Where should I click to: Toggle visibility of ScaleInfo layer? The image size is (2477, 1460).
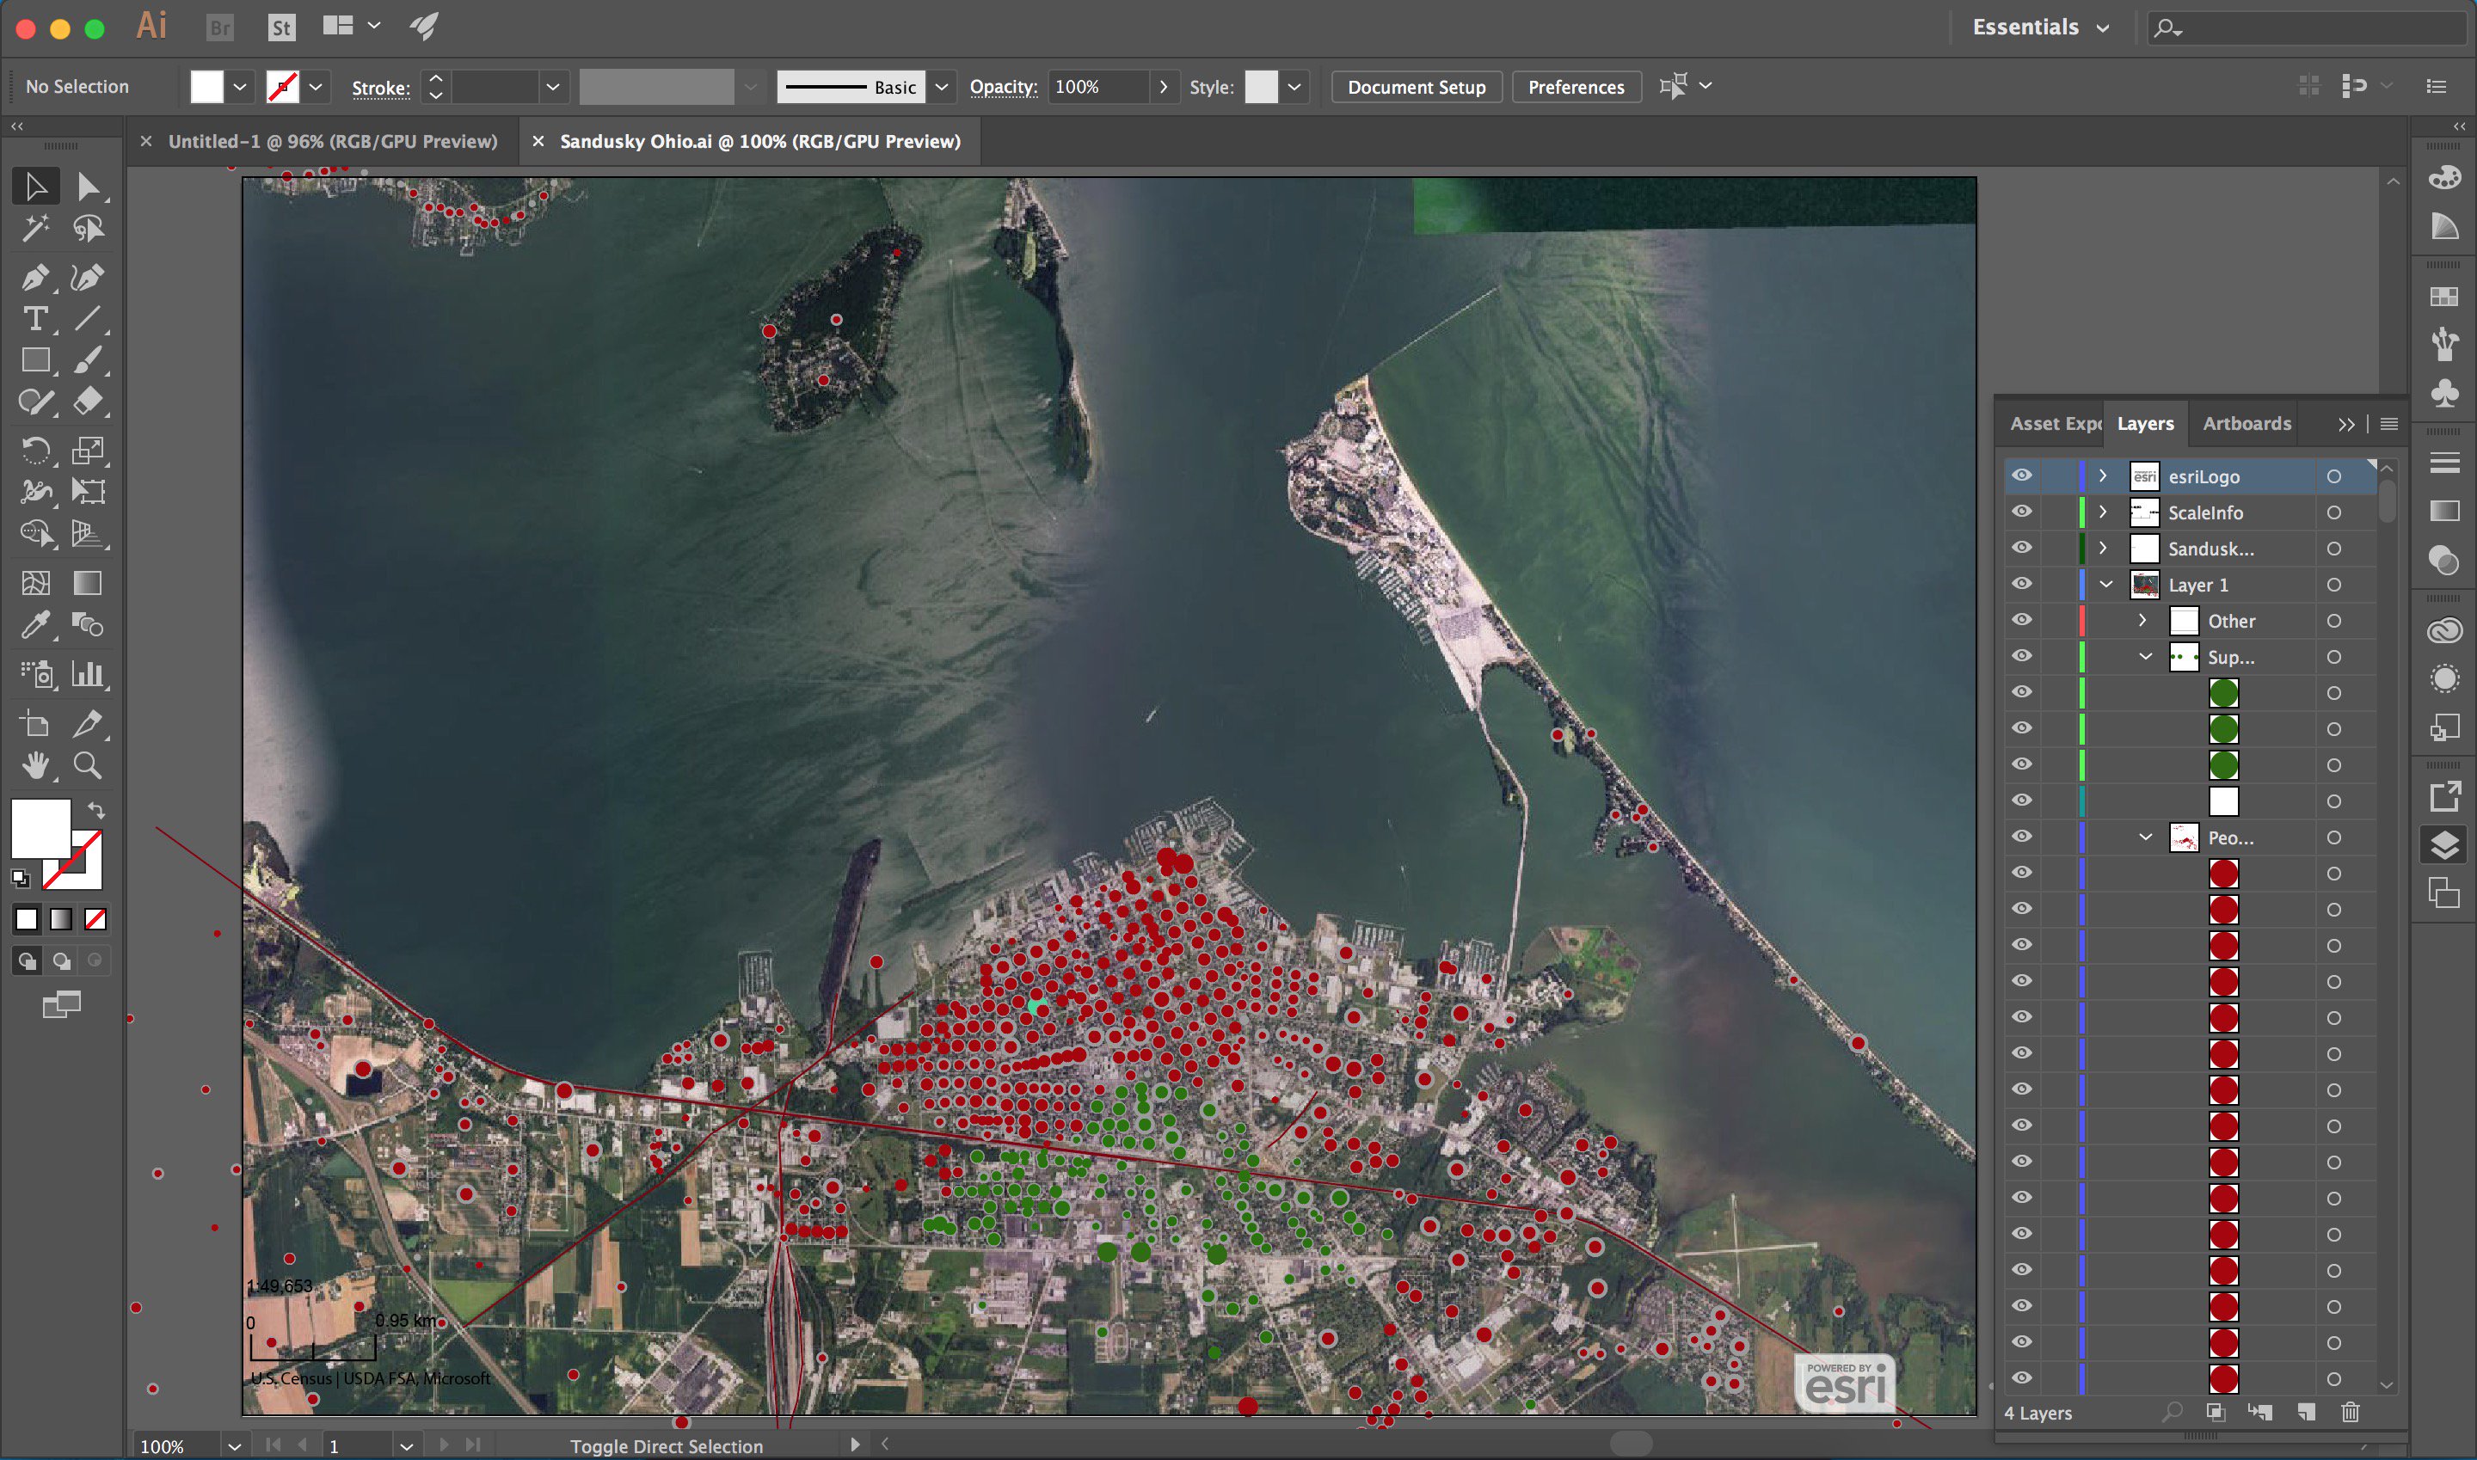click(2021, 512)
